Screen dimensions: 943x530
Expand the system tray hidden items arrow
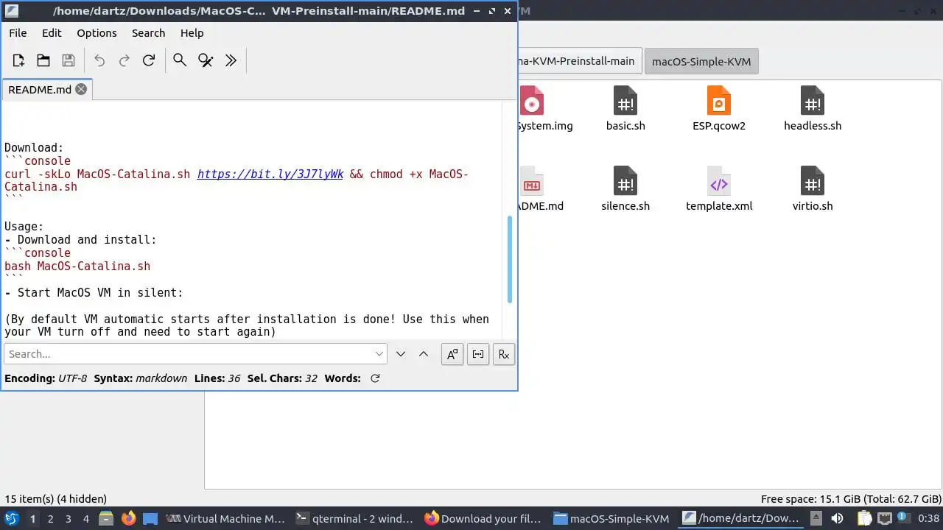816,518
